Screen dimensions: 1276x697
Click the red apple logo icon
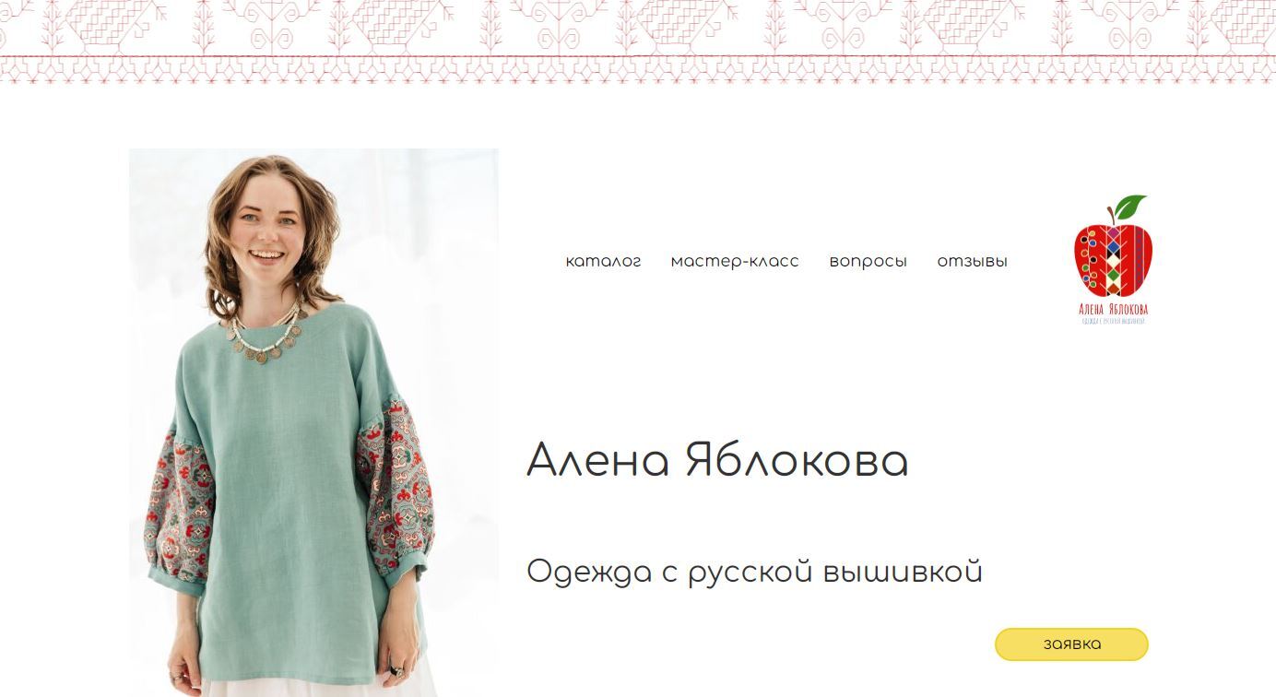[x=1114, y=259]
